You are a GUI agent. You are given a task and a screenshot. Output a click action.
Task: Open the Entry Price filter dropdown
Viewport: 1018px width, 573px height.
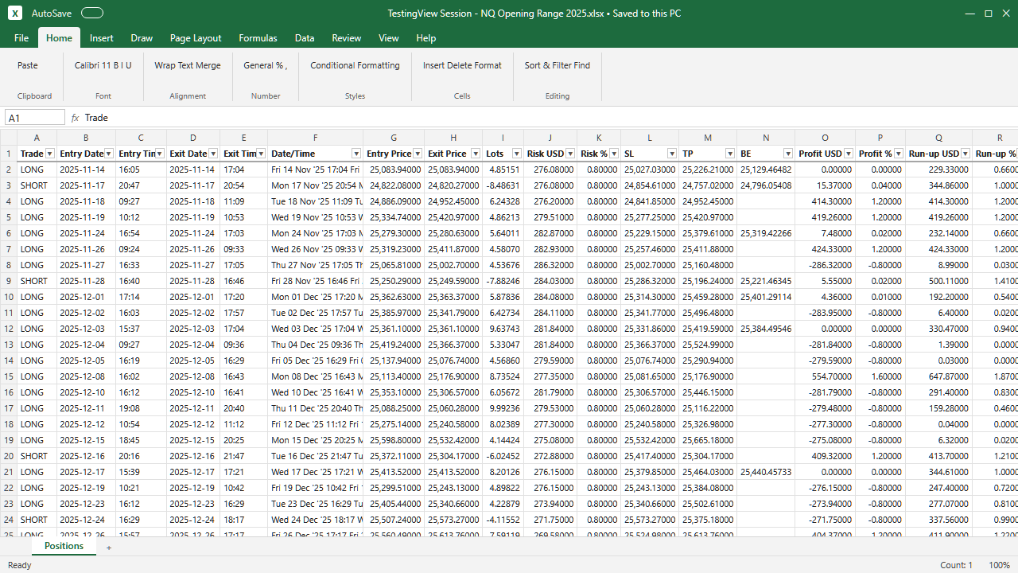pos(418,154)
